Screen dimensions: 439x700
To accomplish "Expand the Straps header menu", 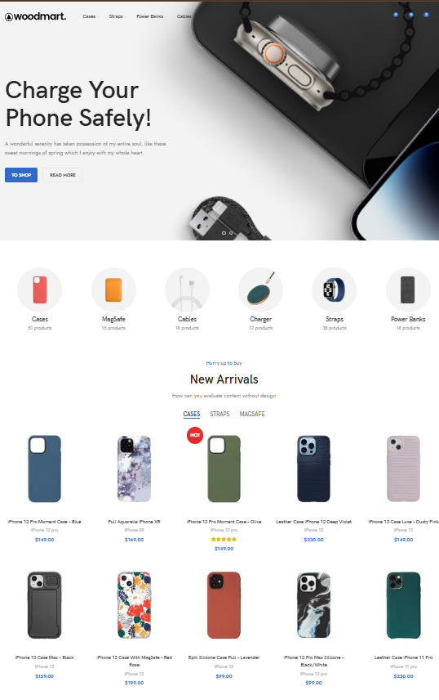I will click(x=117, y=16).
